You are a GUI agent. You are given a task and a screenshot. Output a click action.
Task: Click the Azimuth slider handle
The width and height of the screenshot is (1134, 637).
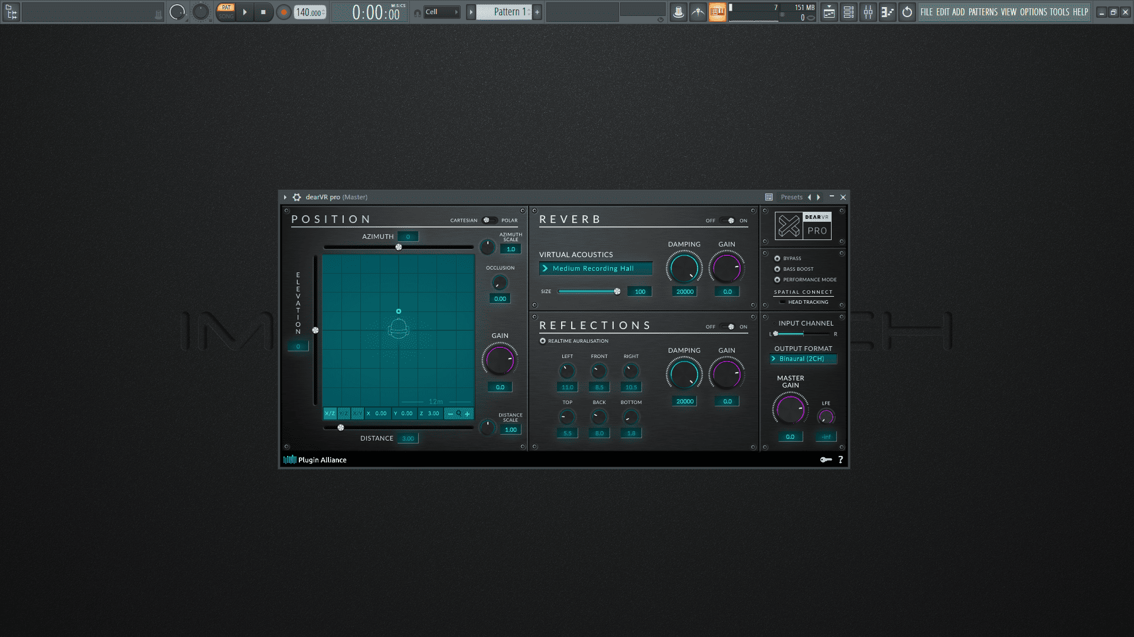[x=399, y=247]
